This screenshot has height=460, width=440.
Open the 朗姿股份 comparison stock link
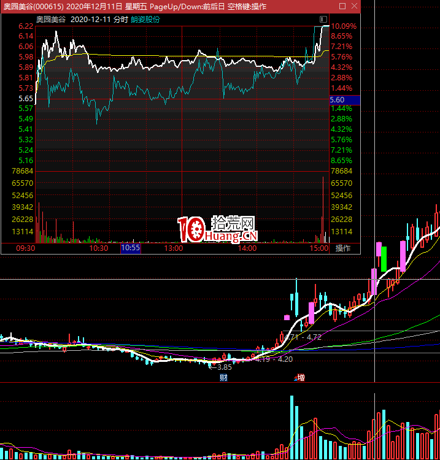pyautogui.click(x=145, y=20)
